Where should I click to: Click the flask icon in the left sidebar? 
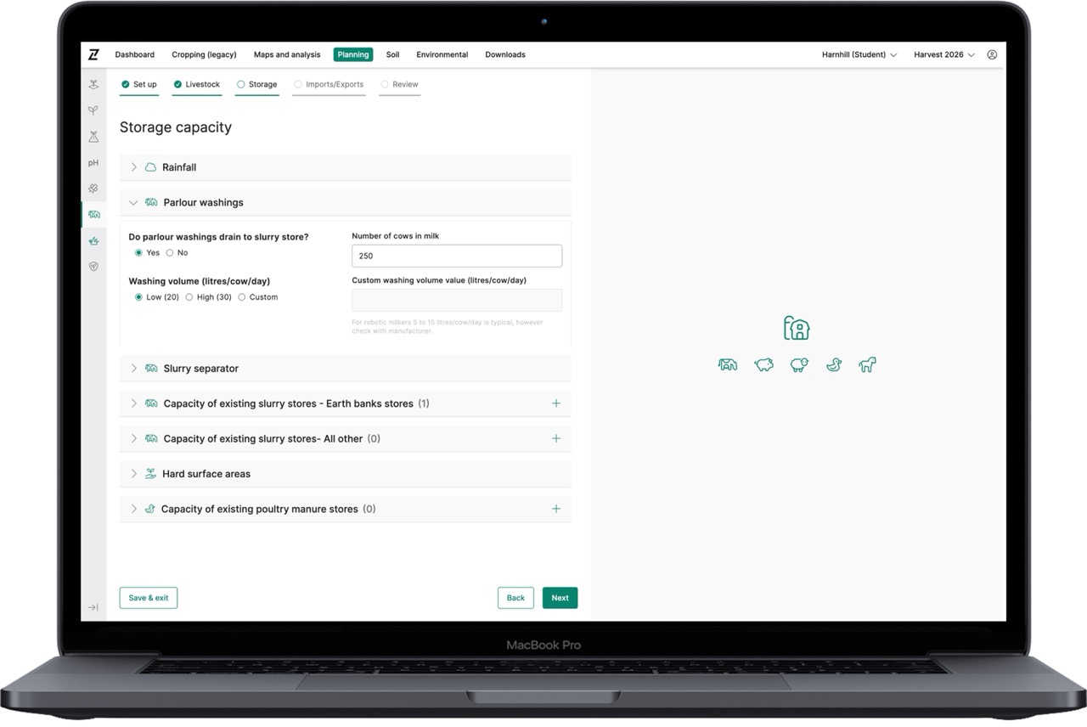93,137
